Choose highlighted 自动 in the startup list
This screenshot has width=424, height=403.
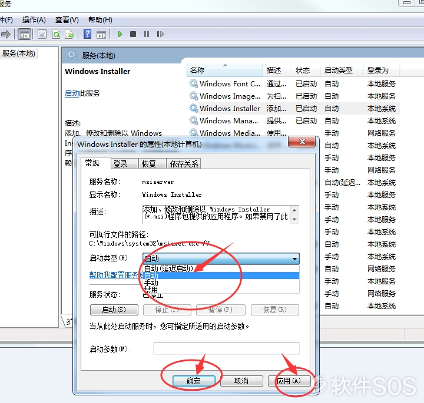point(221,276)
